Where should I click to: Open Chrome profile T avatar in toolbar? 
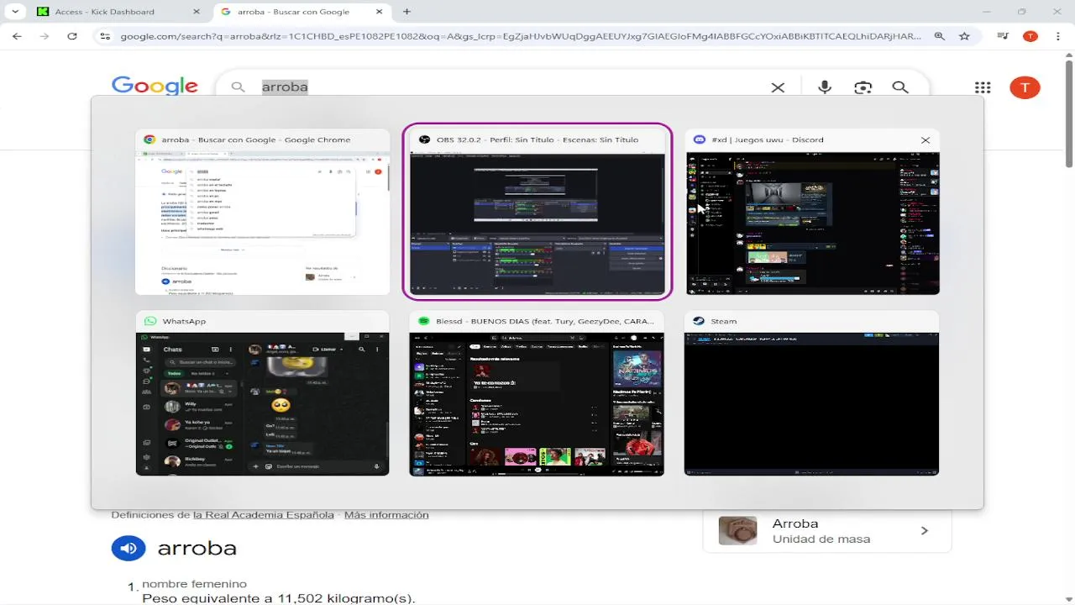click(x=1030, y=36)
